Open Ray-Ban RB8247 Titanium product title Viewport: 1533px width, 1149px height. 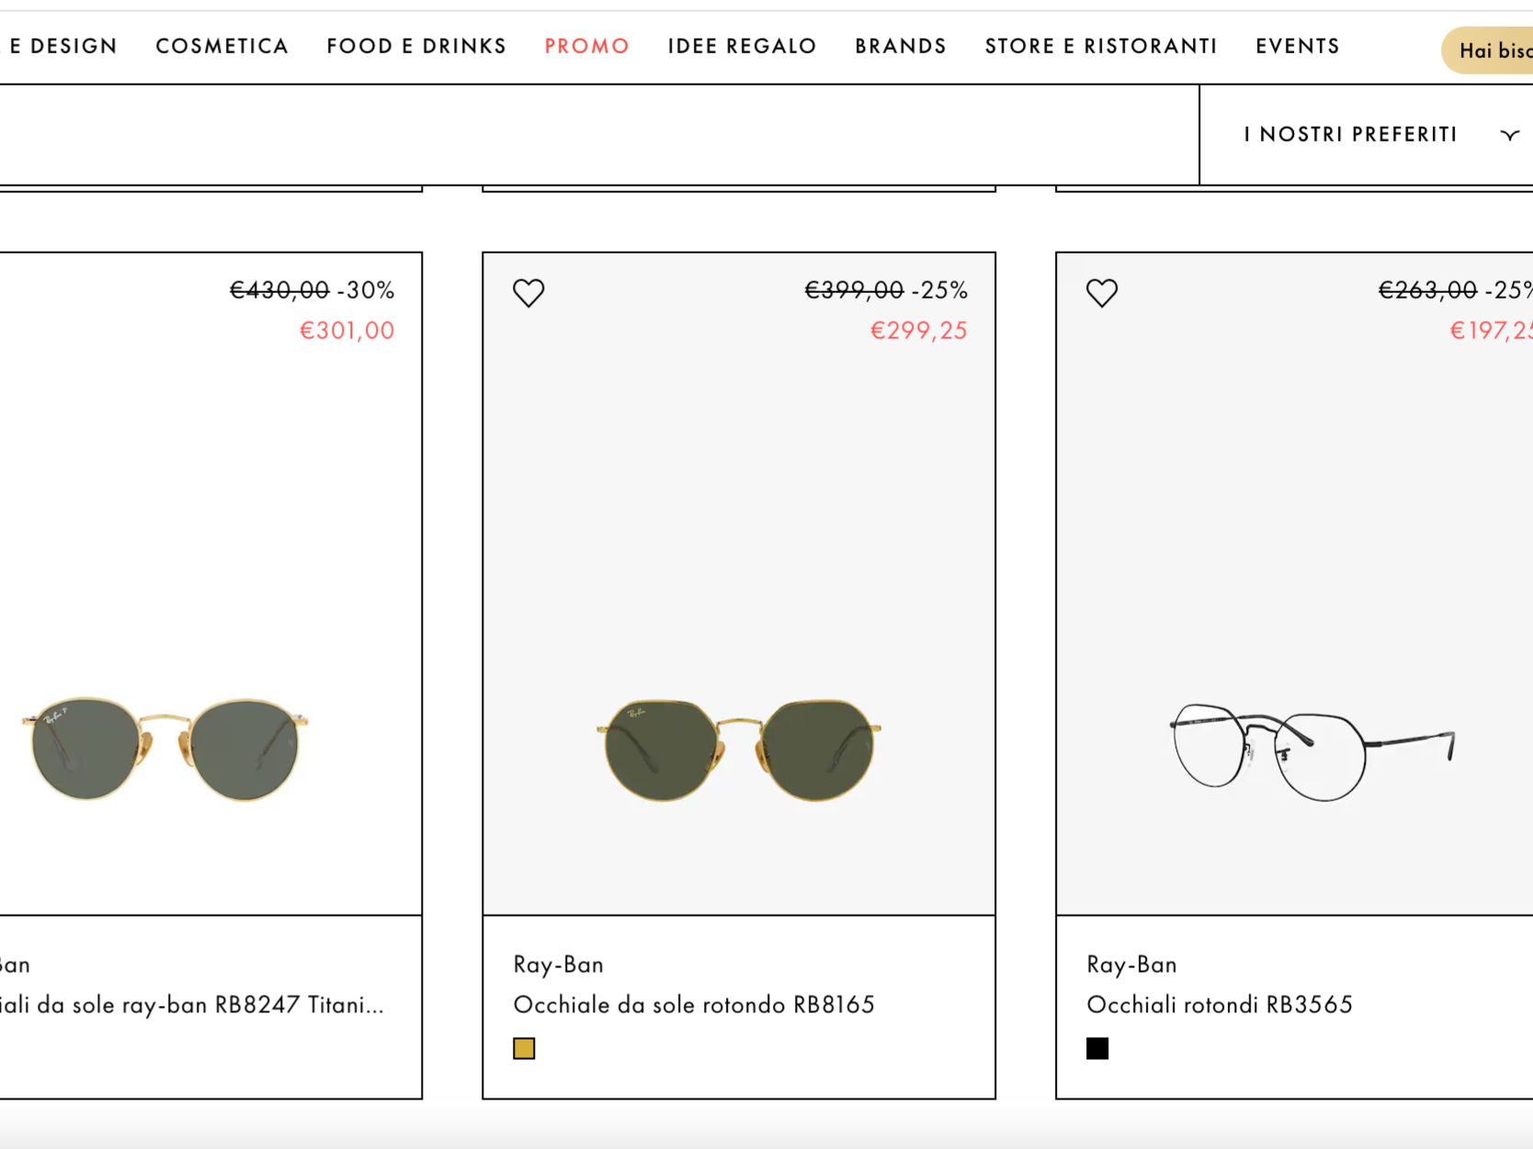(x=191, y=1005)
